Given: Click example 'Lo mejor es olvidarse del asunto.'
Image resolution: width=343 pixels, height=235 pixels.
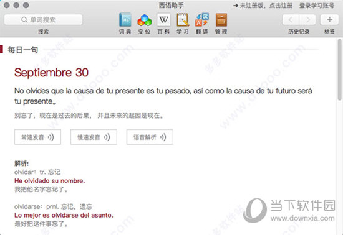Looking at the screenshot, I should 64,215.
